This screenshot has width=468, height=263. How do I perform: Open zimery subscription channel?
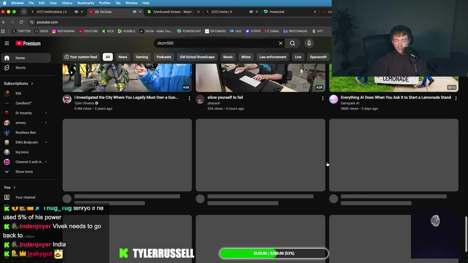(x=26, y=123)
